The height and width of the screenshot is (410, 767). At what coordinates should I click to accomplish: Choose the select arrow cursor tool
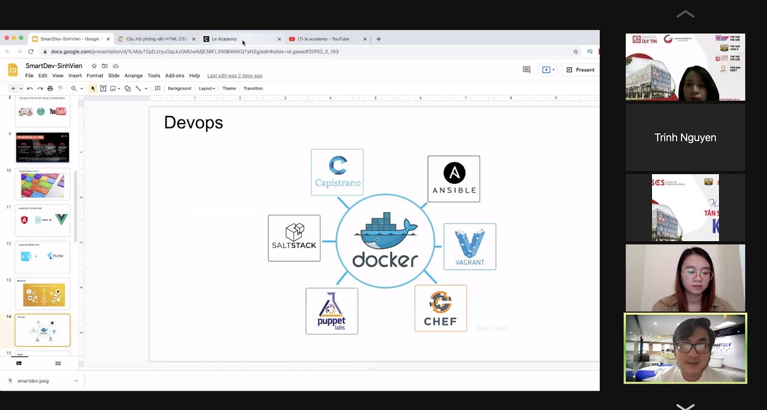(x=93, y=88)
